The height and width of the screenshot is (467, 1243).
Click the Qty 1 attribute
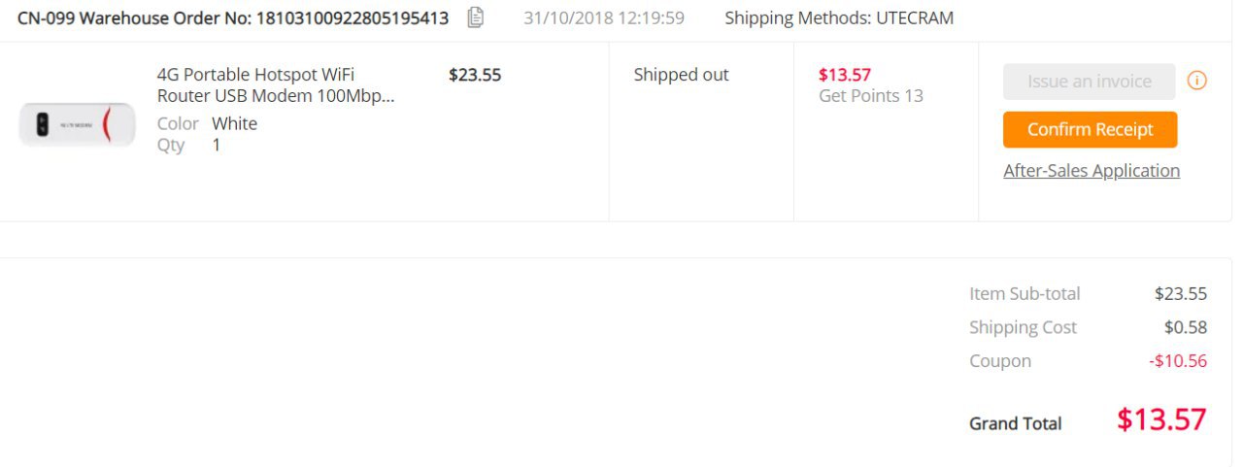pos(189,145)
